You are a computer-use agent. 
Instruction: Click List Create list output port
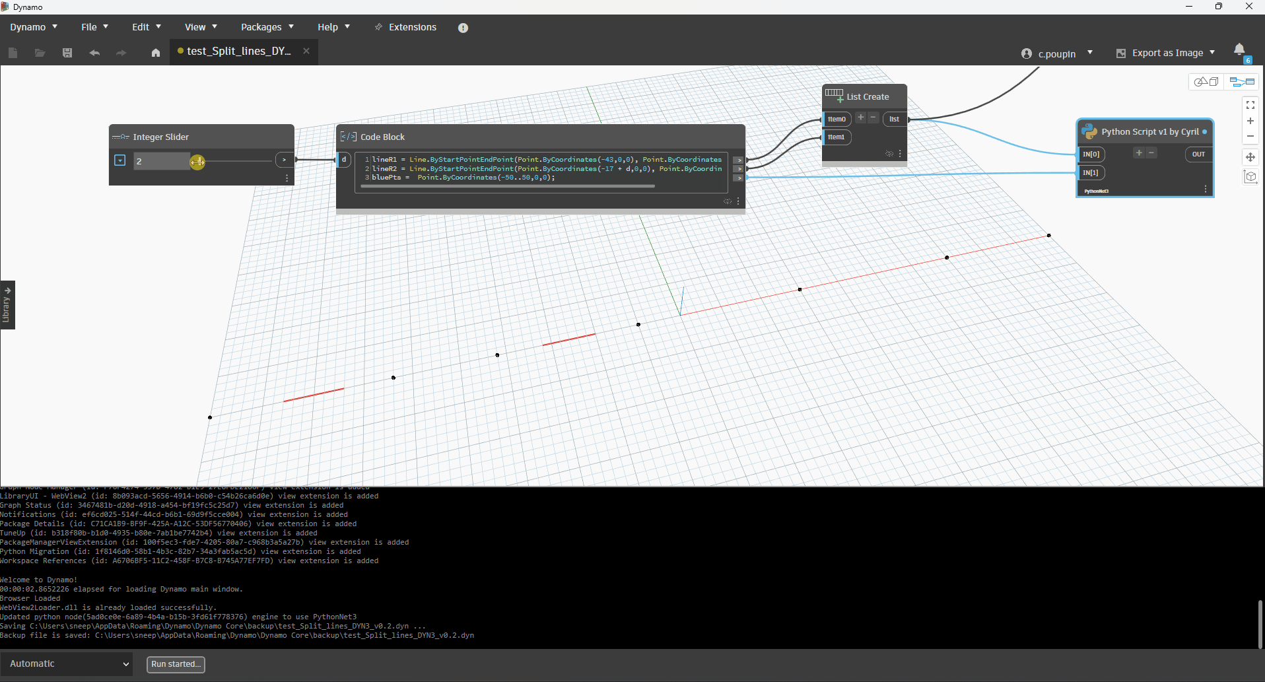click(895, 119)
